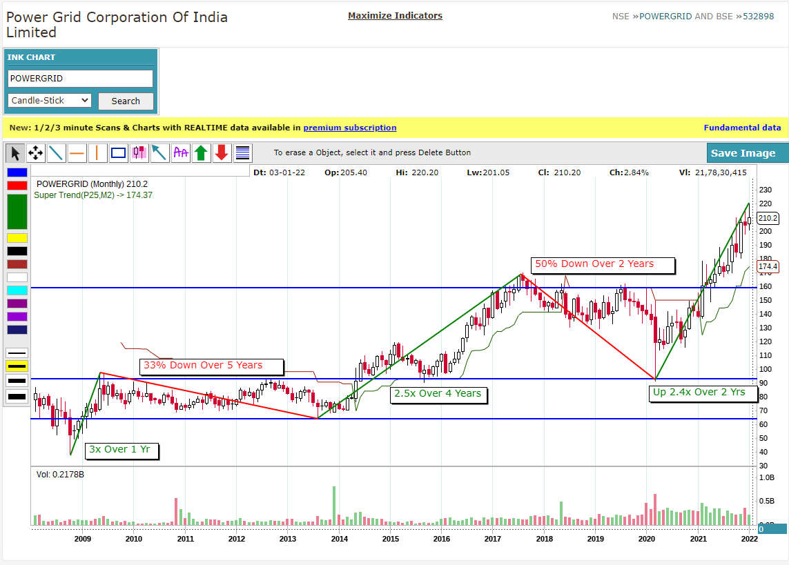Click the 'Vl: 21,78,30,415' volume value
Image resolution: width=789 pixels, height=565 pixels.
713,172
